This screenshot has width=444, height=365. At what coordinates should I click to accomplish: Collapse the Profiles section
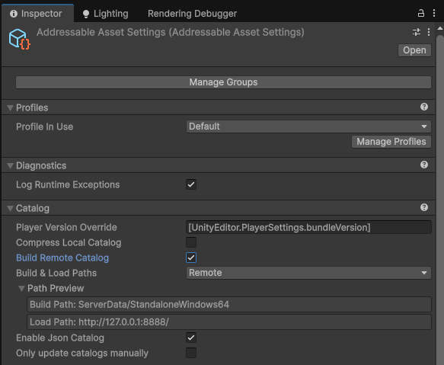(x=10, y=107)
